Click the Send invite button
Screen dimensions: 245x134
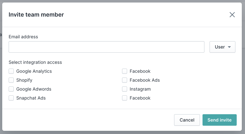[x=219, y=120]
